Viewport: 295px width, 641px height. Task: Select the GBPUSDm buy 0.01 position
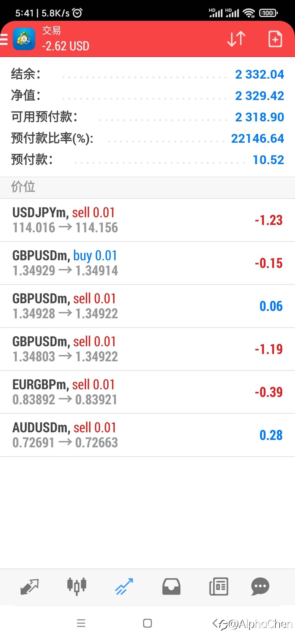click(147, 263)
